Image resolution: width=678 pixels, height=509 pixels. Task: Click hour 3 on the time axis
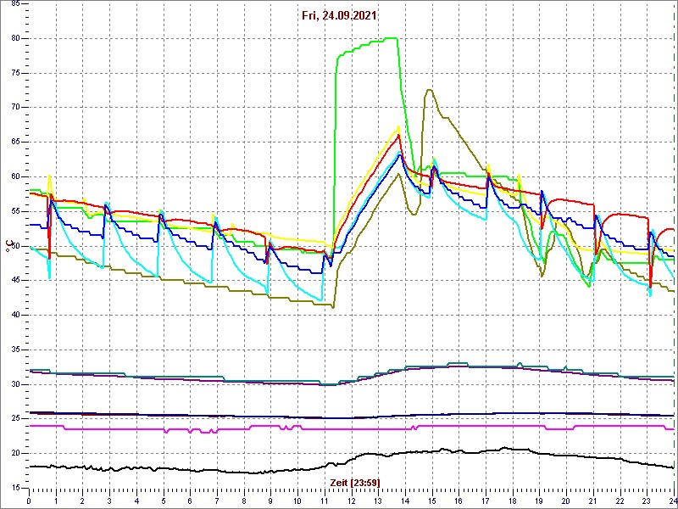point(109,501)
